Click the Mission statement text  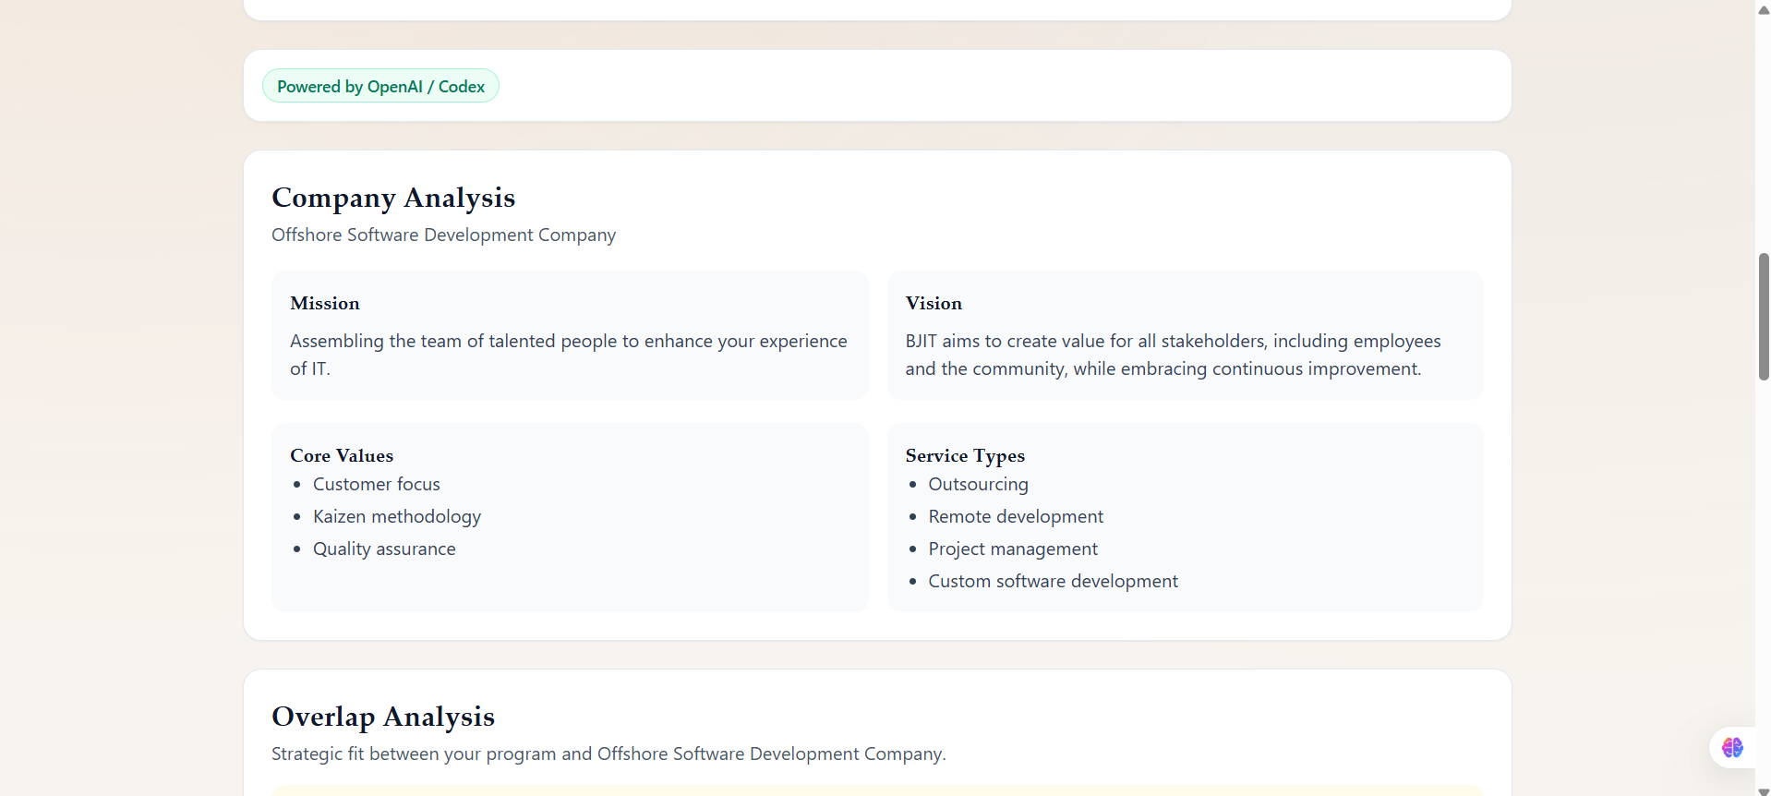point(569,355)
